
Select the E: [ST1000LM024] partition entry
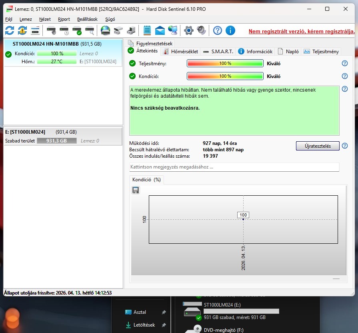click(63, 136)
